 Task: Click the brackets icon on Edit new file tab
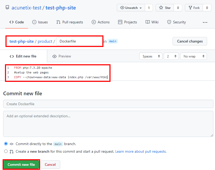tap(12, 56)
